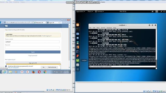Open Kali top bar workspace indicator
The image size is (166, 93).
pos(157,11)
